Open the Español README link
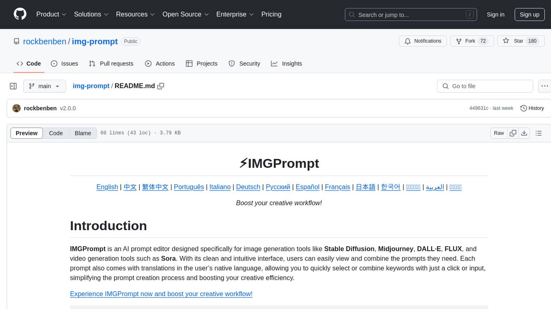The height and width of the screenshot is (309, 551). click(x=308, y=187)
